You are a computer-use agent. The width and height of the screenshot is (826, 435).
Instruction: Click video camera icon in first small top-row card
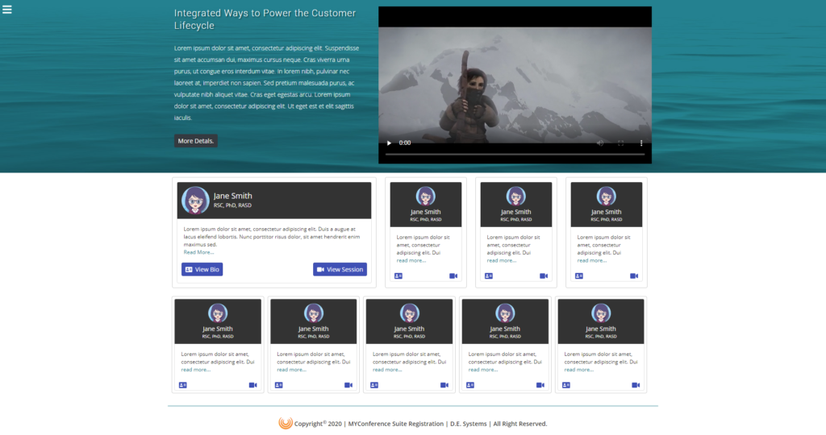tap(453, 276)
